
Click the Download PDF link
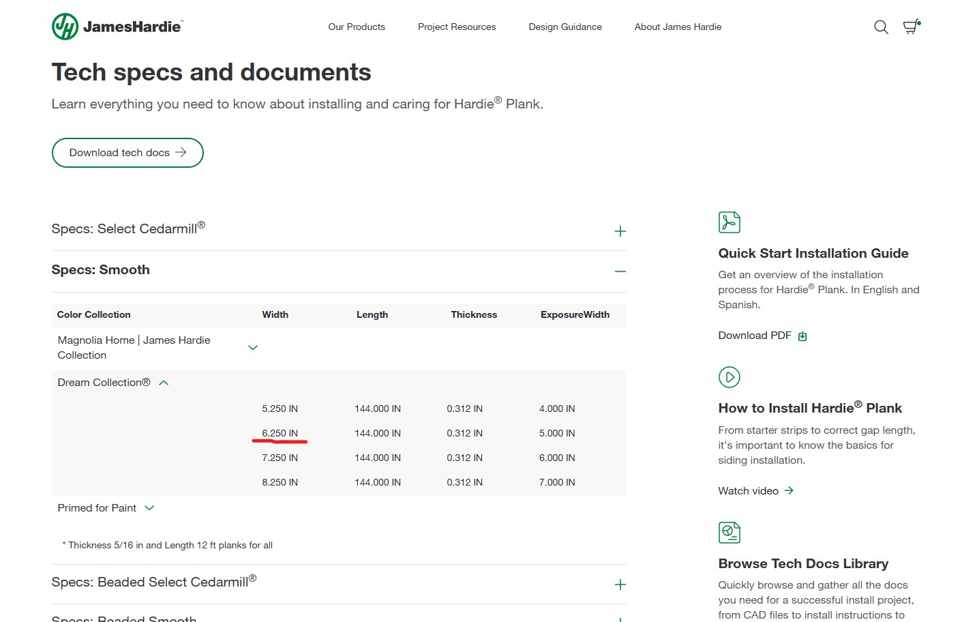click(x=755, y=336)
